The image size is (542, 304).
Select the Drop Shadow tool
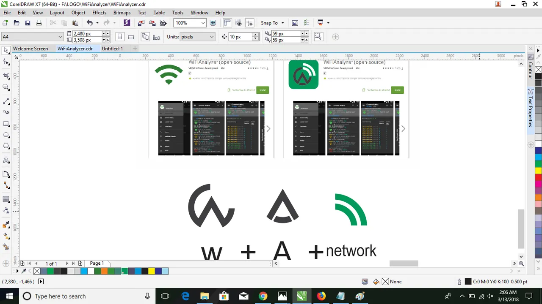6,199
